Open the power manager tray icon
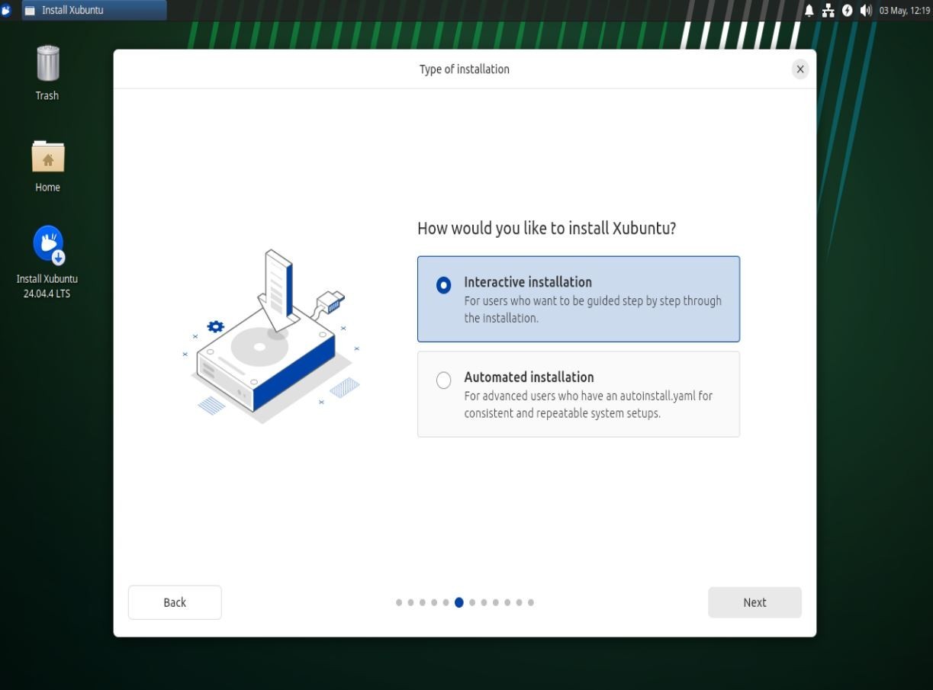Viewport: 933px width, 690px height. 848,10
